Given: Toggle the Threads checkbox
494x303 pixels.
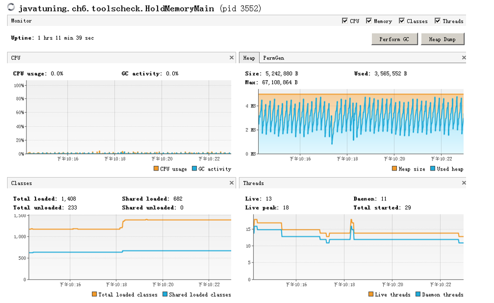Looking at the screenshot, I should (x=438, y=21).
